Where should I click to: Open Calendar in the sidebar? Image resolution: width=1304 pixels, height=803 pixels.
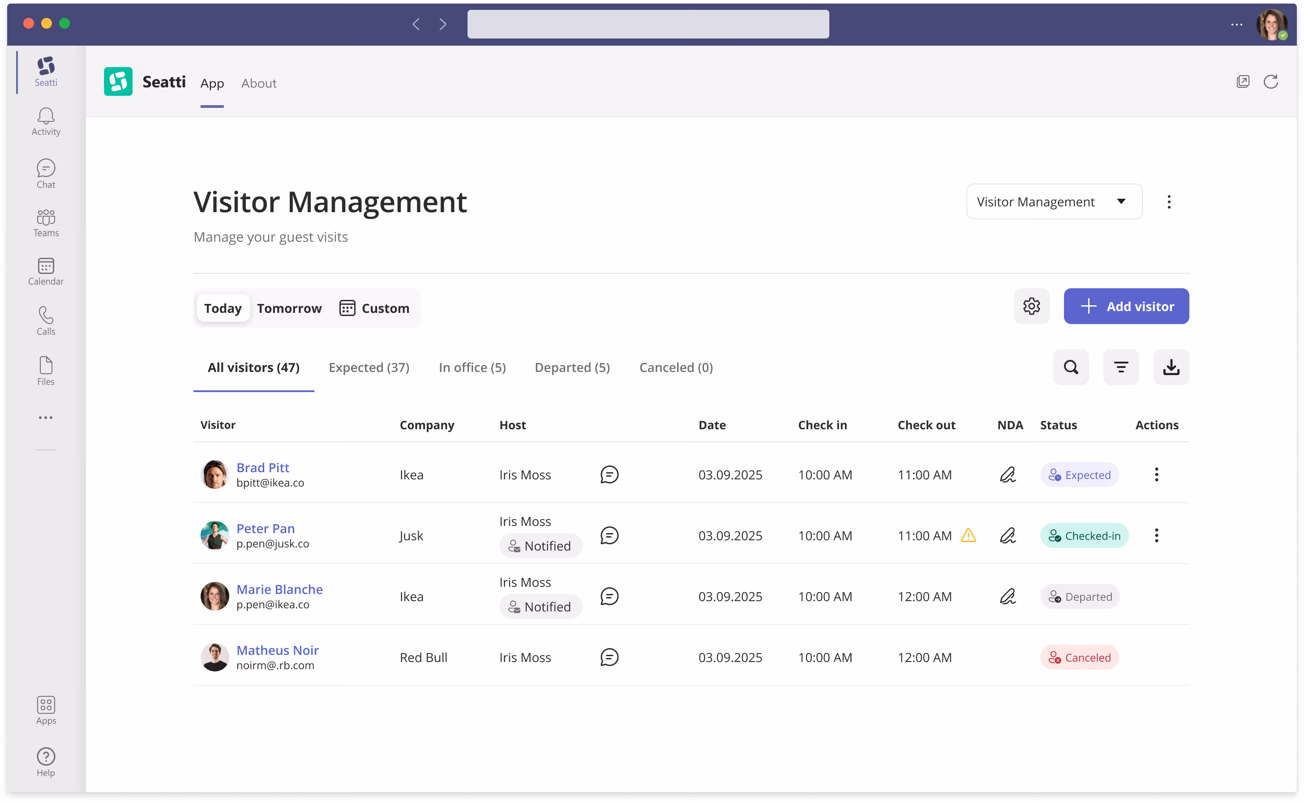[x=46, y=272]
